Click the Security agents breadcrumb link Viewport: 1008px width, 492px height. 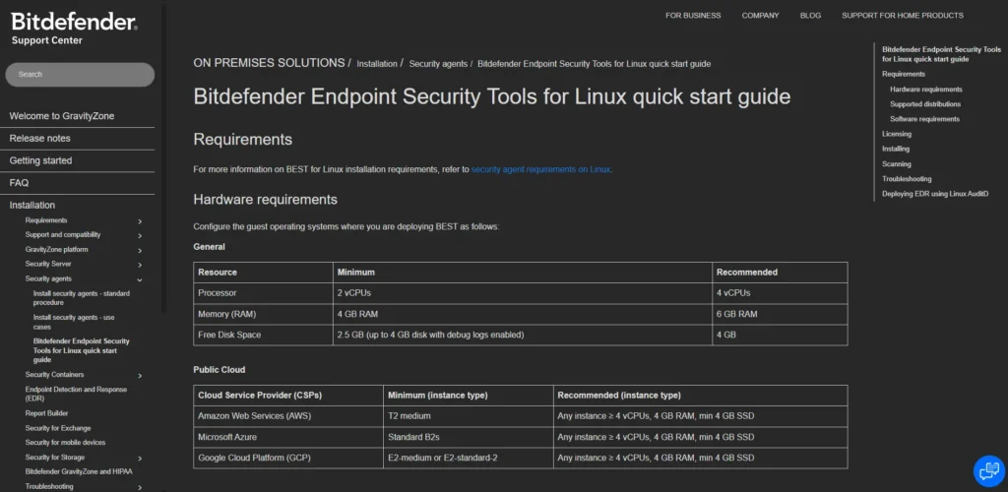pos(438,64)
